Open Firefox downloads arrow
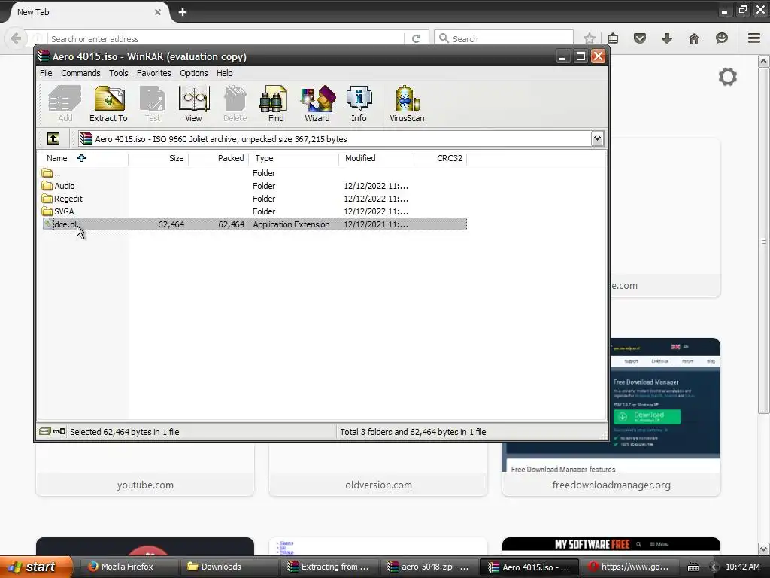Viewport: 770px width, 578px height. pos(666,38)
